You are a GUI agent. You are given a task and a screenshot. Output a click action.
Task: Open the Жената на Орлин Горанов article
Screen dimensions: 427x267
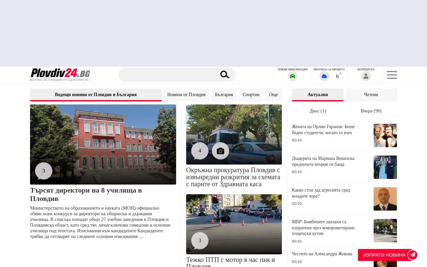[323, 129]
